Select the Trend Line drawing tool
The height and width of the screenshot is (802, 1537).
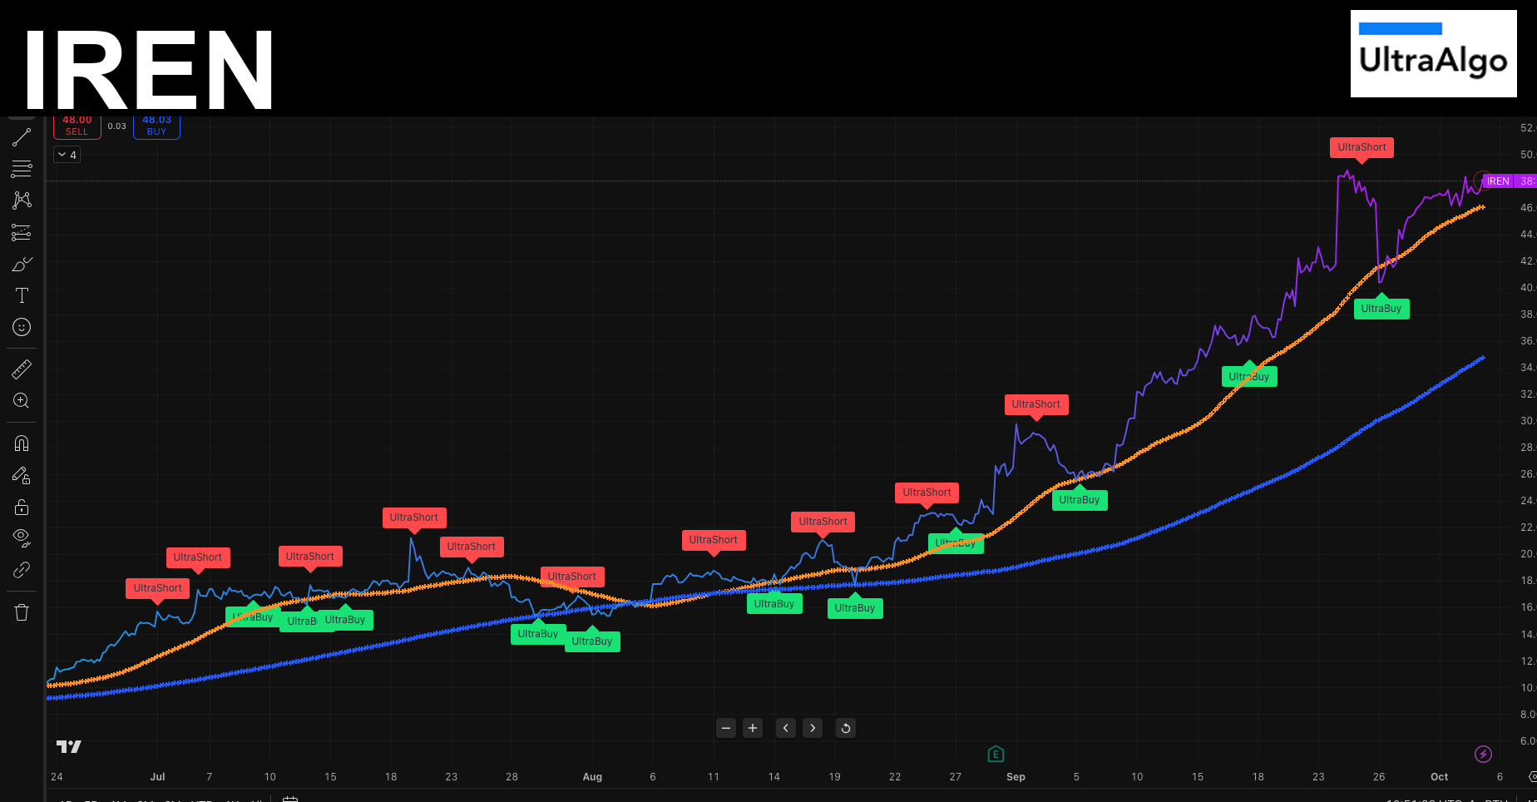(x=22, y=137)
